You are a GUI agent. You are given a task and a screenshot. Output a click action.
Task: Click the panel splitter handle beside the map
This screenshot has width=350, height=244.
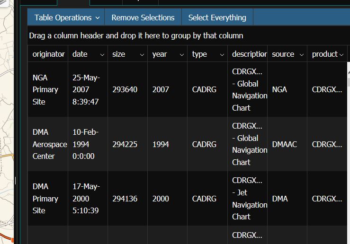(x=15, y=181)
